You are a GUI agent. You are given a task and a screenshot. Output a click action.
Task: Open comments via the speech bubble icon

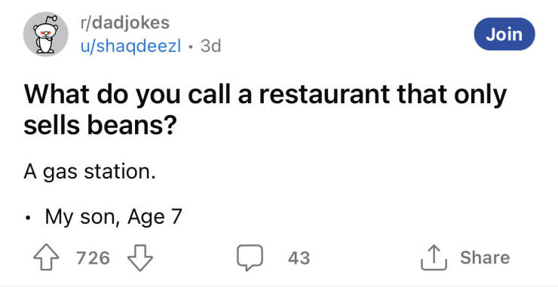250,258
